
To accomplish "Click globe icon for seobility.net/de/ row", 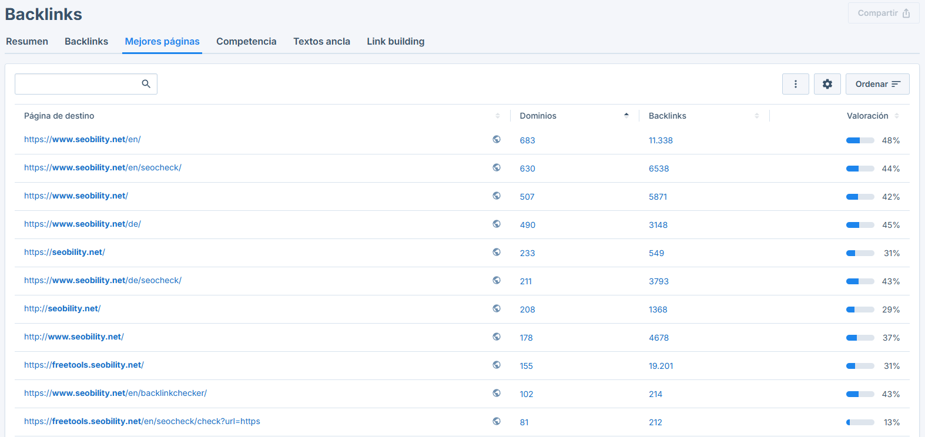I will point(497,224).
